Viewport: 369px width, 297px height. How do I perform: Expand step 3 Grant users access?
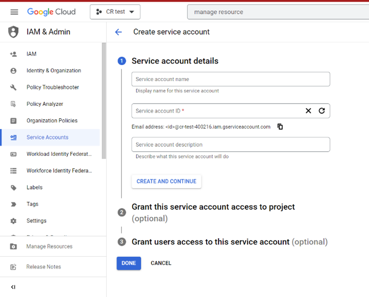tap(229, 242)
